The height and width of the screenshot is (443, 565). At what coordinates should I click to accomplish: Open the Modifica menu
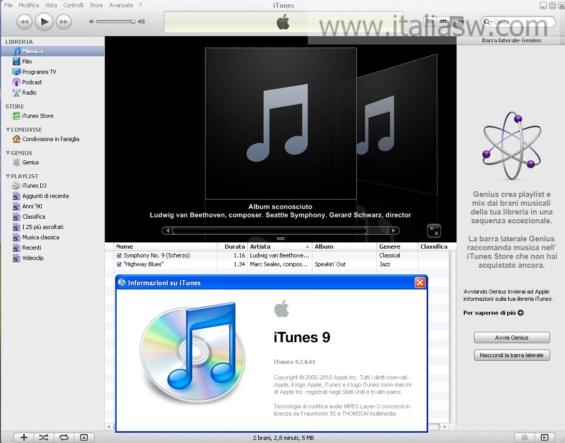click(29, 5)
